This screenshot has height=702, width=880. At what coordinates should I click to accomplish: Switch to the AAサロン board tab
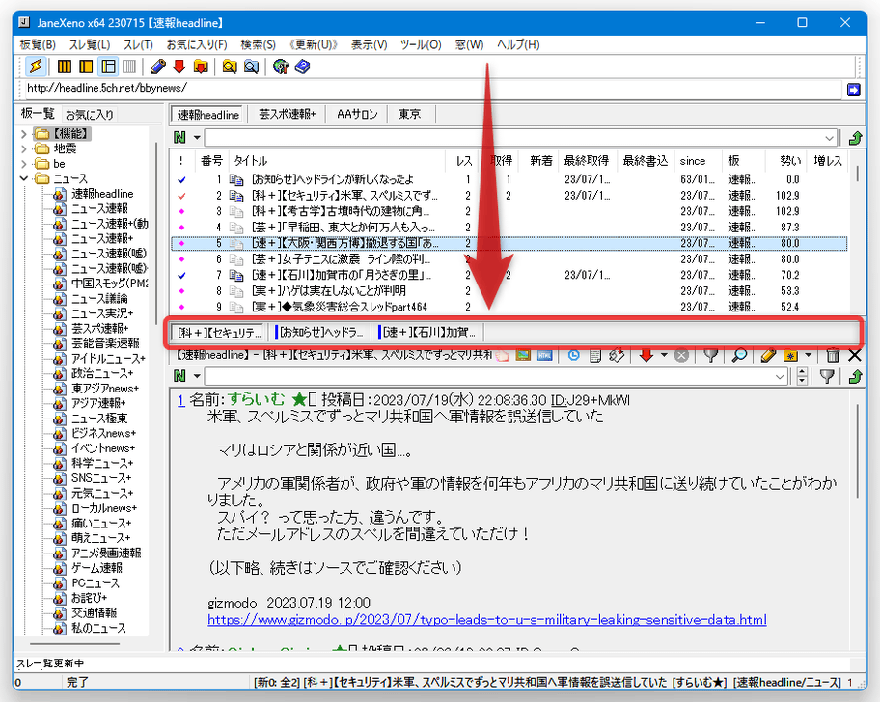[357, 115]
